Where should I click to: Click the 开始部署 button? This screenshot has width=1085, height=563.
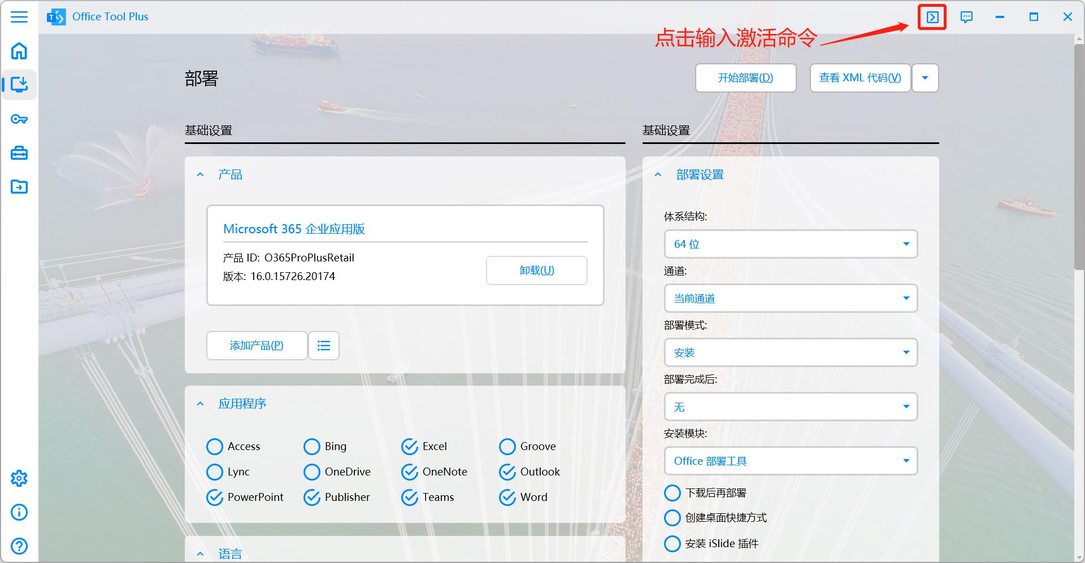(x=745, y=78)
